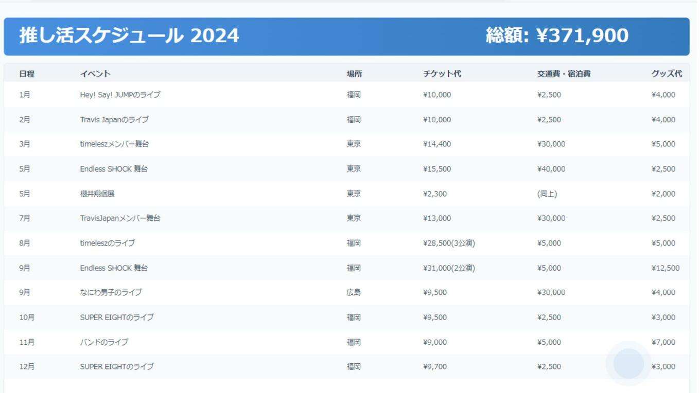Click the 推し活スケジュール 2024 title
The height and width of the screenshot is (393, 700).
click(129, 36)
